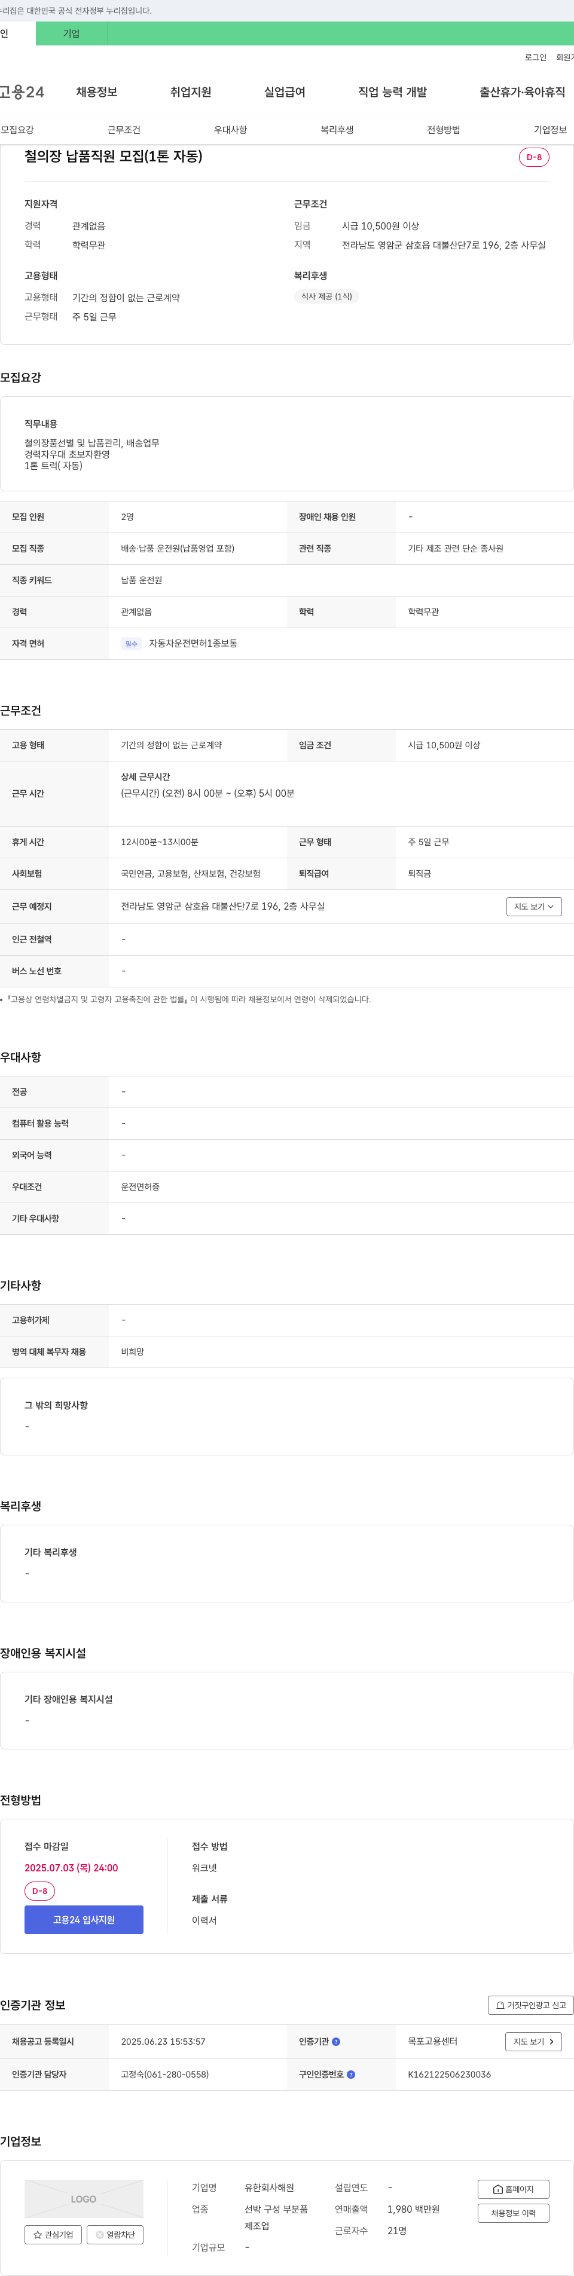Open the 취업지원 menu
This screenshot has width=574, height=2276.
(190, 92)
